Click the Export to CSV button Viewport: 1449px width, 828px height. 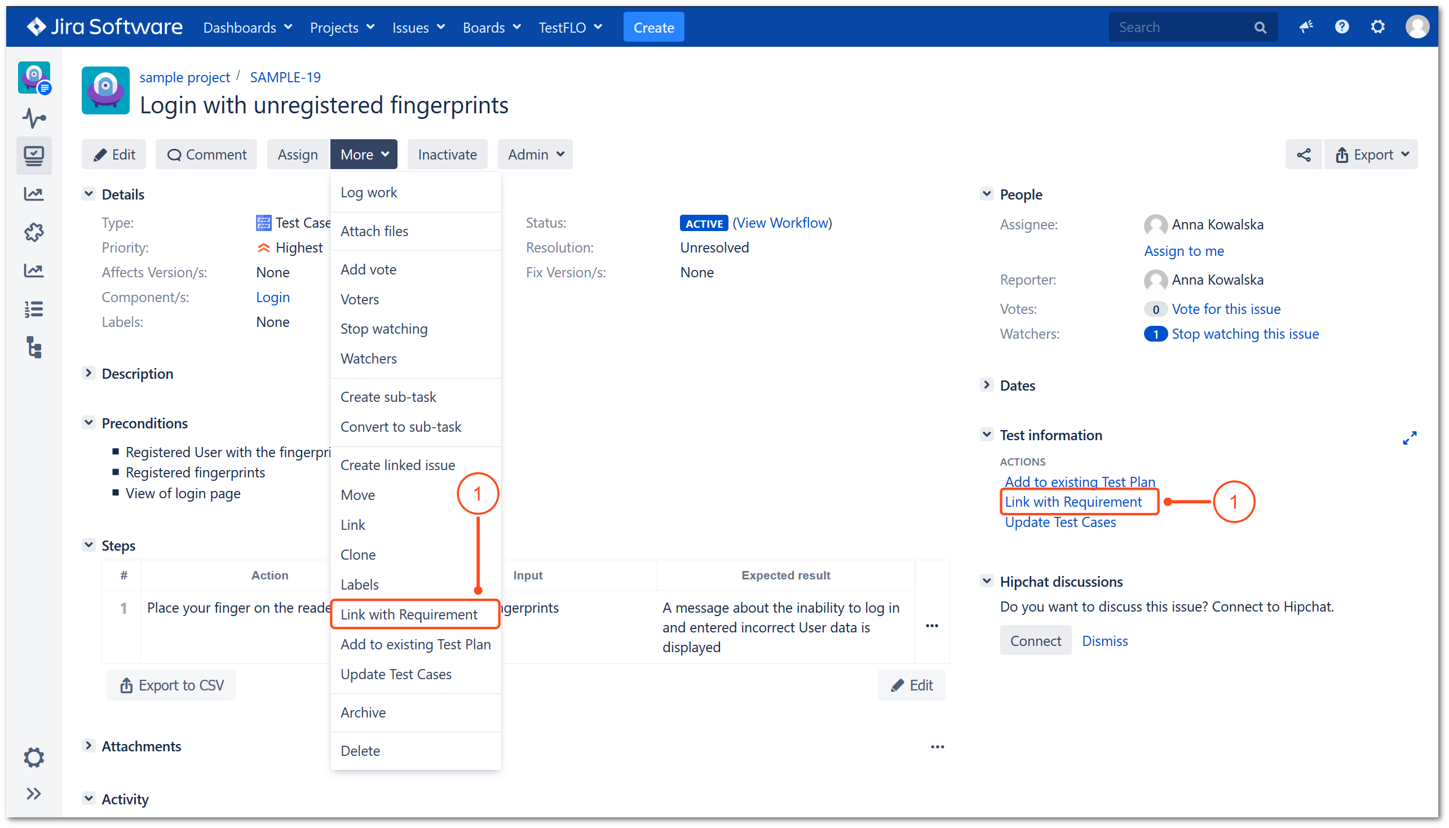click(171, 685)
